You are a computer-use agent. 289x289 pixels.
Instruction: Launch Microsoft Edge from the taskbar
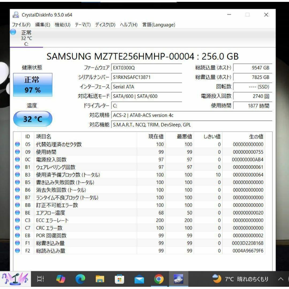pos(80,279)
